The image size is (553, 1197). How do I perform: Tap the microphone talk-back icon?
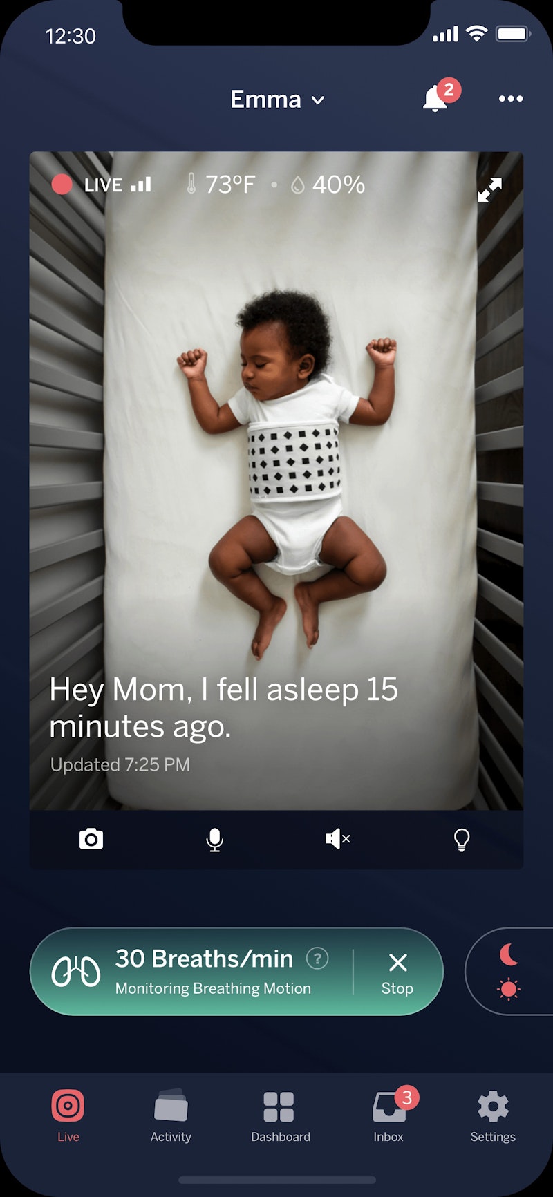(214, 840)
